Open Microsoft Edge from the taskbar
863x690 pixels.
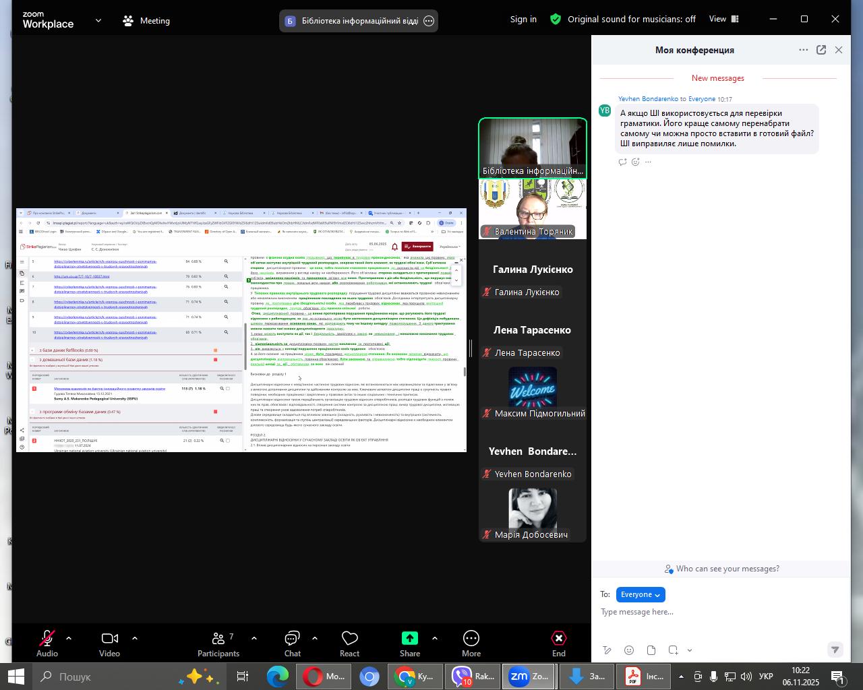click(x=276, y=677)
